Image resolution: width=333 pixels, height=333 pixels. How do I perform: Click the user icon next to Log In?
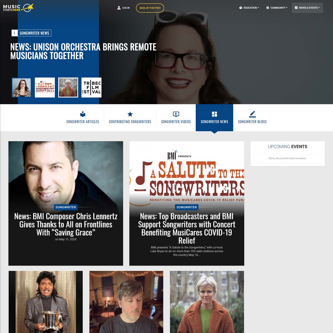click(x=119, y=8)
